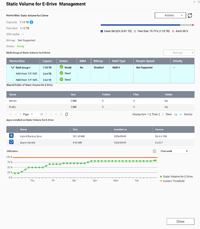Click the last utilization data point
The width and height of the screenshot is (200, 229).
tap(156, 160)
